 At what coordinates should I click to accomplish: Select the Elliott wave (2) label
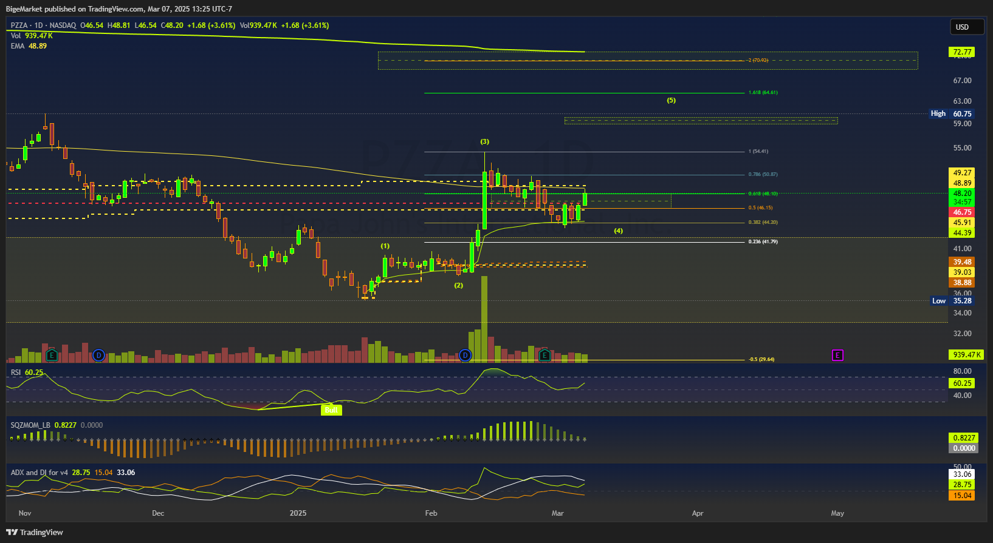[459, 285]
